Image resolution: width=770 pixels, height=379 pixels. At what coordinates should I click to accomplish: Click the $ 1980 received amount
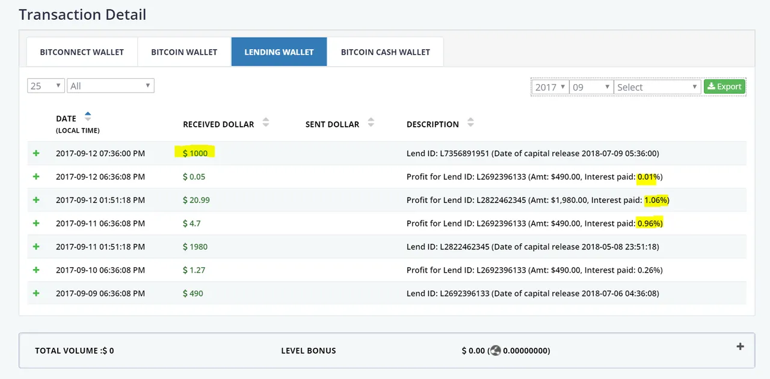coord(196,247)
